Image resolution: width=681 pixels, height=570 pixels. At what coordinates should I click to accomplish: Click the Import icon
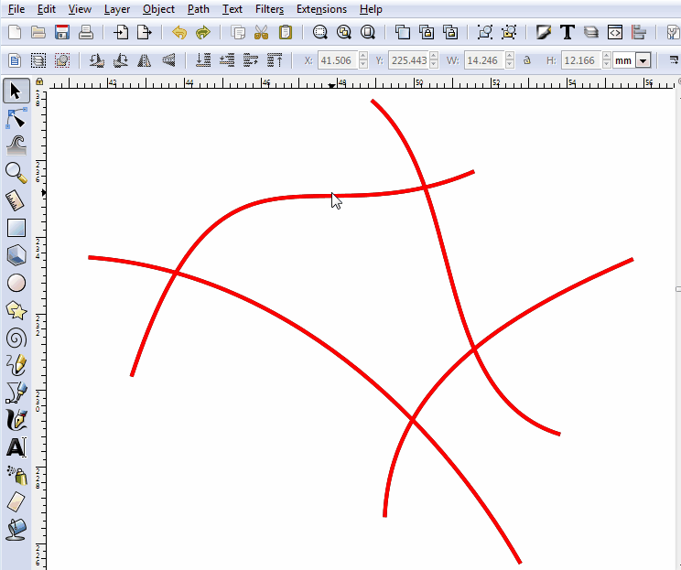pos(121,33)
